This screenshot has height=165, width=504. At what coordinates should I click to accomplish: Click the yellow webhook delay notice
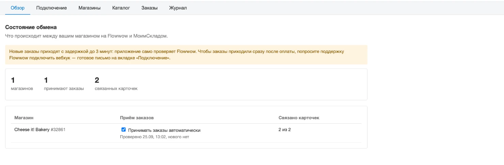point(186,55)
